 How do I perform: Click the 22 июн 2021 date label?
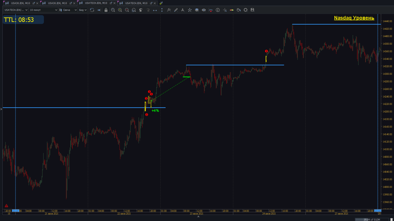pyautogui.click(x=124, y=214)
